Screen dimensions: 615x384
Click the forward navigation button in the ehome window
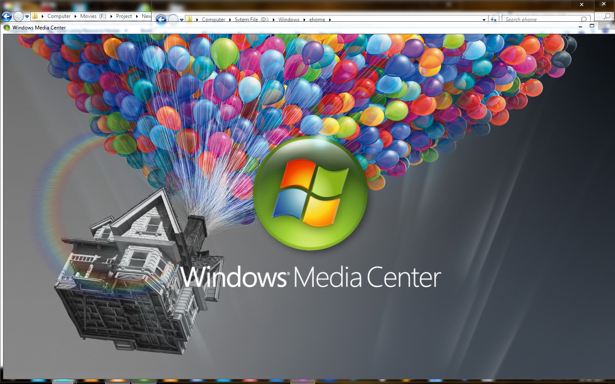[x=172, y=18]
